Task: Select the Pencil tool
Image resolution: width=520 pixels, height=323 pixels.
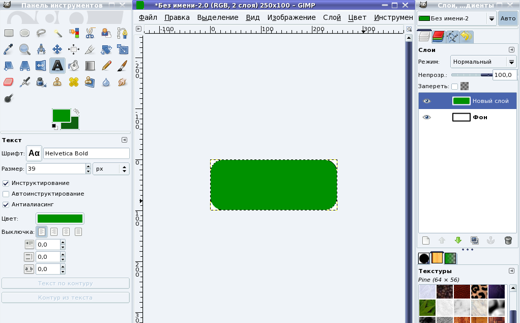Action: 106,65
